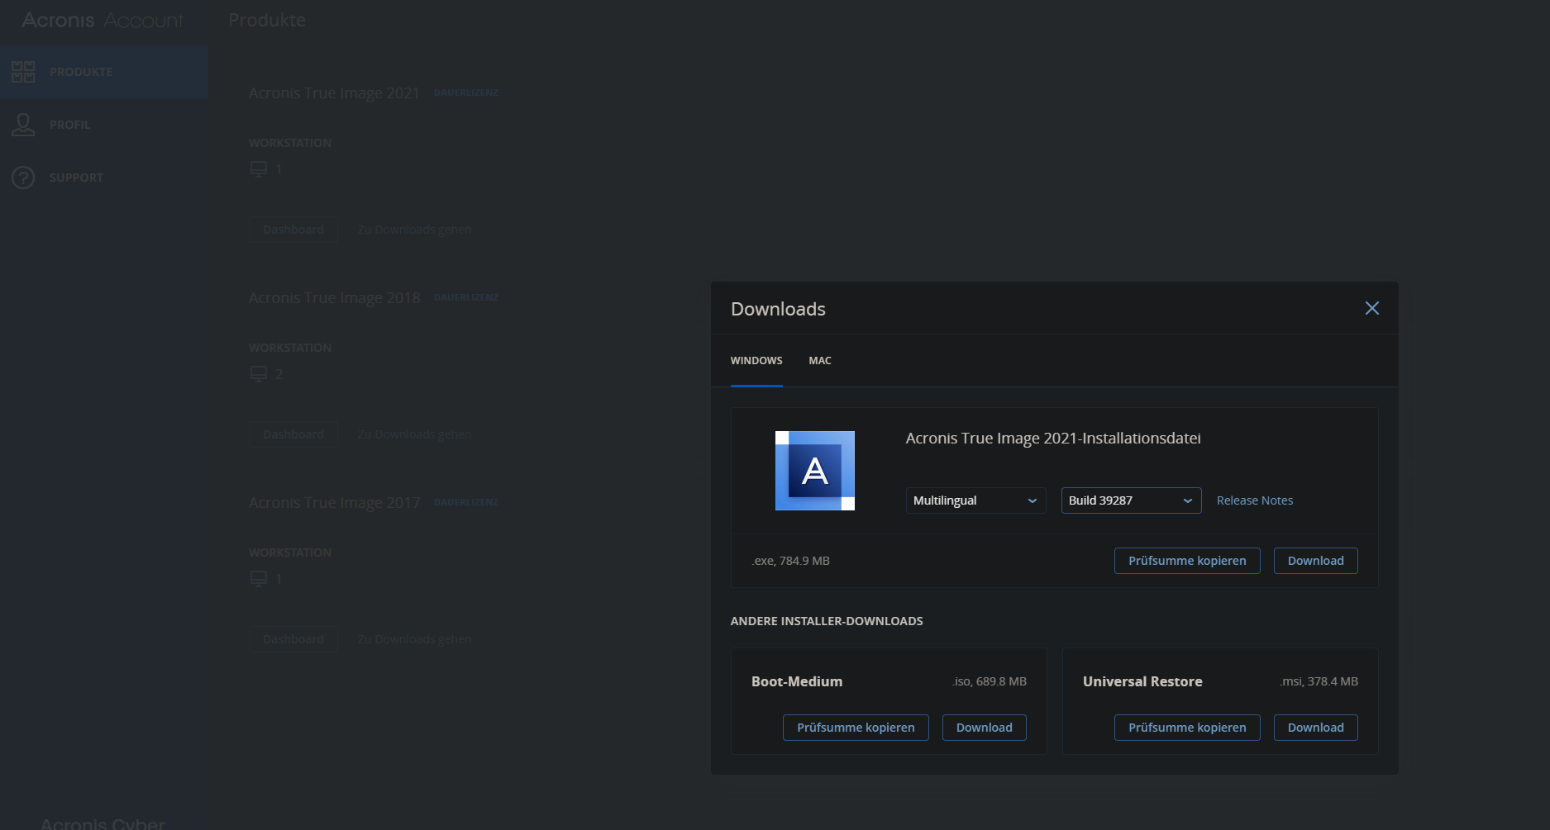Click the Acronis True Image 2018 product title
Image resolution: width=1550 pixels, height=830 pixels.
click(334, 298)
